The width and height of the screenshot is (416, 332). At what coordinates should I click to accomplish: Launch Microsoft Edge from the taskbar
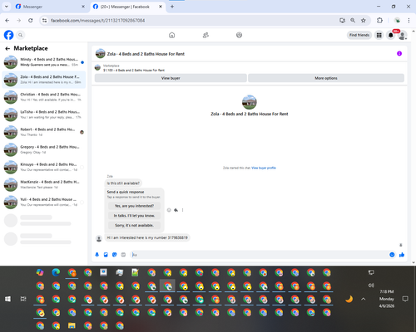pyautogui.click(x=56, y=272)
